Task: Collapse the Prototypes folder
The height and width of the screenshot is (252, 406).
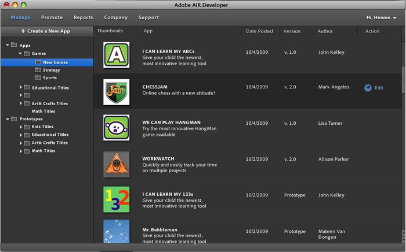Action: pyautogui.click(x=8, y=119)
